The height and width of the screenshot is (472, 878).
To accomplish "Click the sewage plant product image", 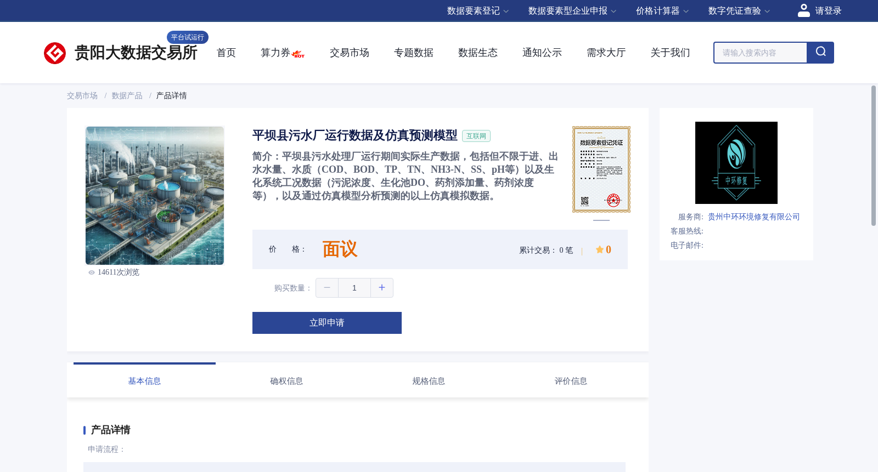I will click(155, 196).
